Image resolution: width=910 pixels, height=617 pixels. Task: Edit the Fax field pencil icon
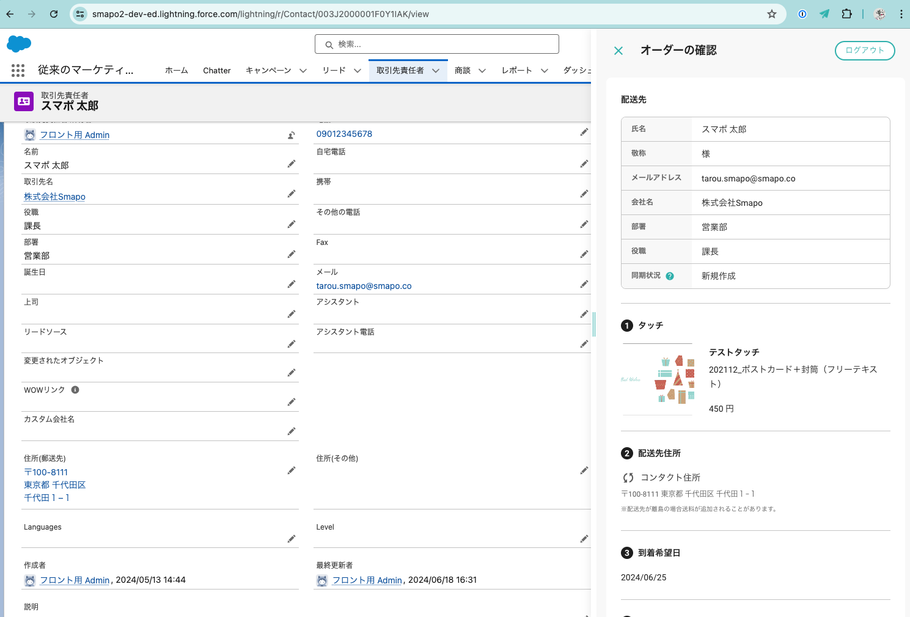[584, 254]
